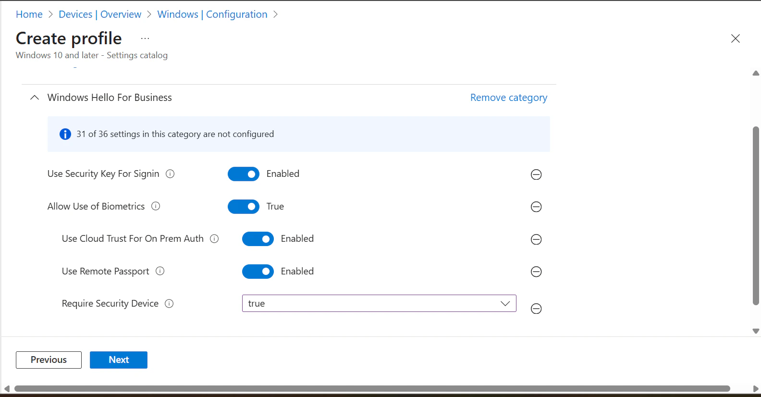The image size is (761, 397).
Task: Remove the Allow Use of Biometrics setting
Action: pos(536,207)
